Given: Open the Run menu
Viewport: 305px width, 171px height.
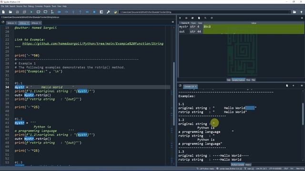Looking at the screenshot, I should click(25, 6).
